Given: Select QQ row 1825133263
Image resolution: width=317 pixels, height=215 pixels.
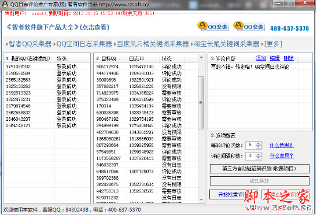Looking at the screenshot, I should point(47,86).
